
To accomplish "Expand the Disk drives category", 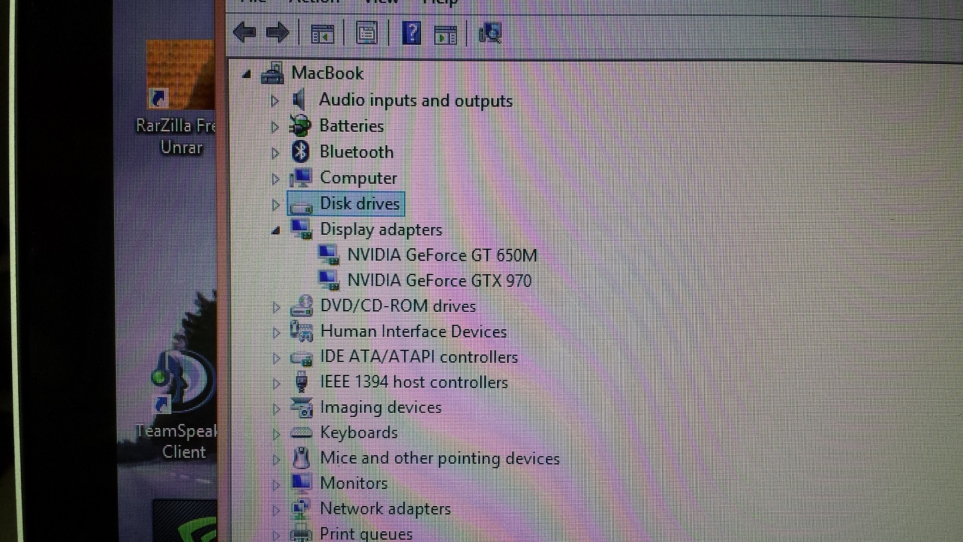I will point(275,205).
